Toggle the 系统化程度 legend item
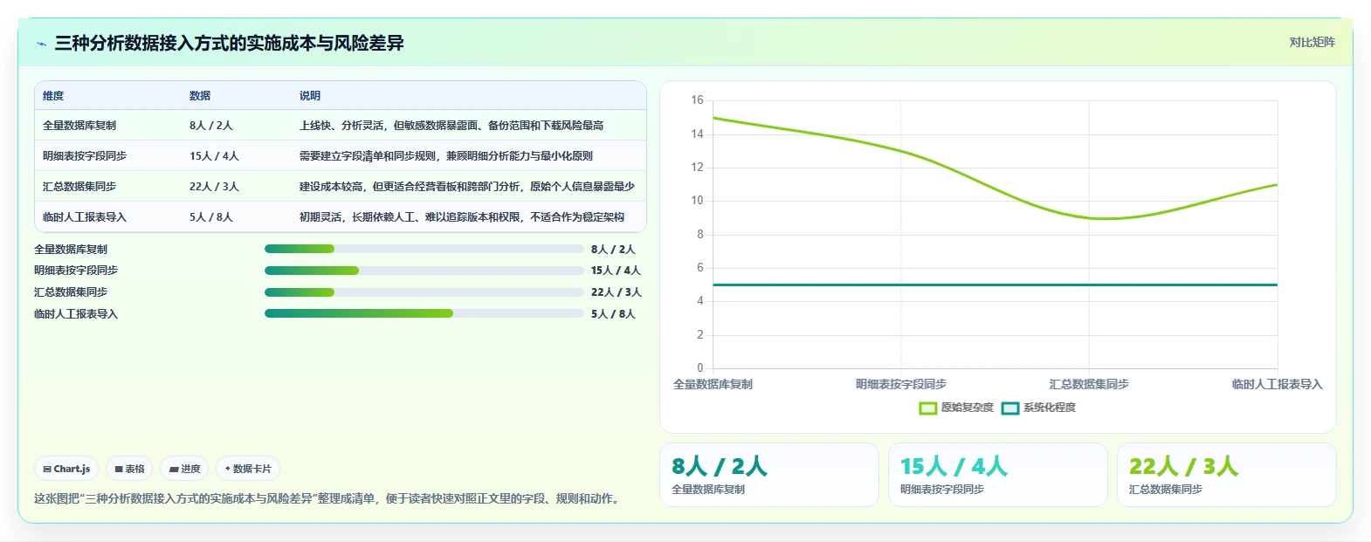Image resolution: width=1371 pixels, height=542 pixels. 1038,408
